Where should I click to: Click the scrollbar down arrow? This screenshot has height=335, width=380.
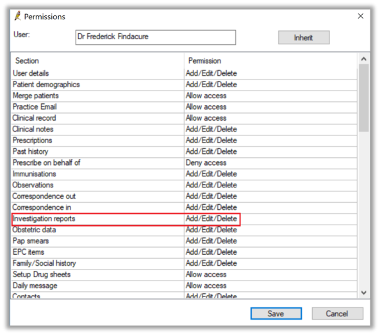(x=363, y=293)
